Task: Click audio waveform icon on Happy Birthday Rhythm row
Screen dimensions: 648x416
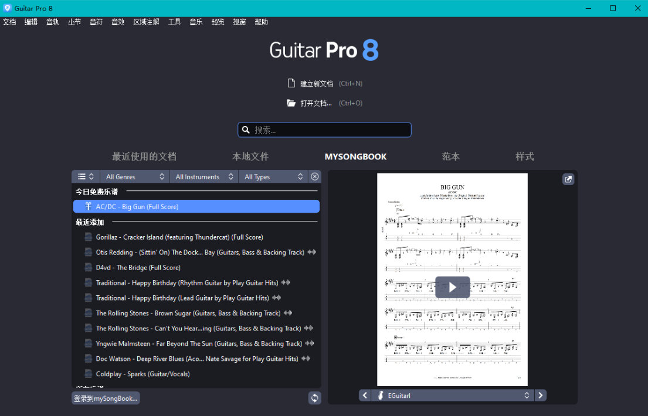Action: click(286, 282)
